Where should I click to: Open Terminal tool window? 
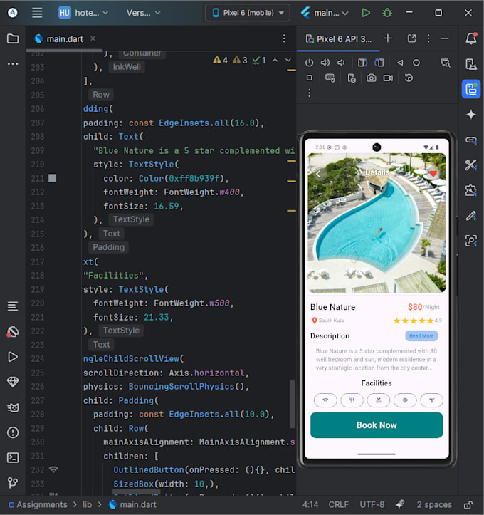[13, 457]
